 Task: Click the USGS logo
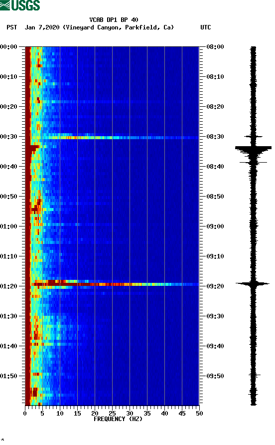20,5
